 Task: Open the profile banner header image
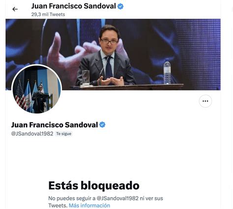point(113,55)
